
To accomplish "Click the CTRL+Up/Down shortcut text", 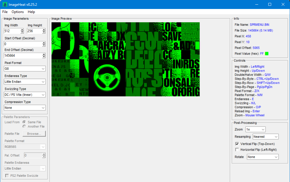I will coord(267,79).
